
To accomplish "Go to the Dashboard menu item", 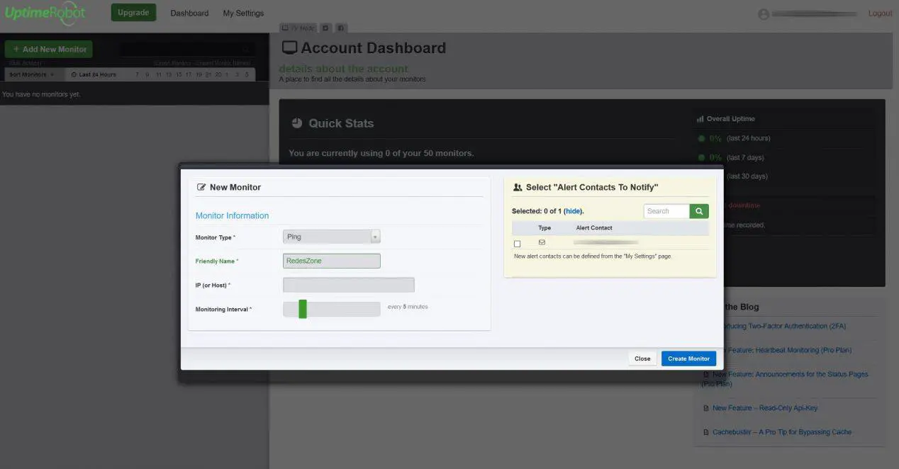I will coord(189,13).
